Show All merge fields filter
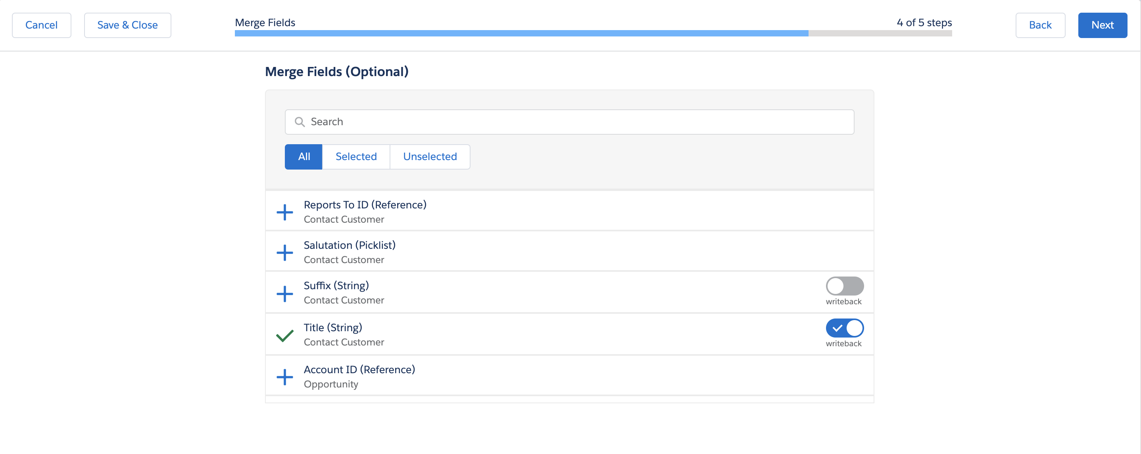This screenshot has width=1141, height=454. pyautogui.click(x=303, y=156)
